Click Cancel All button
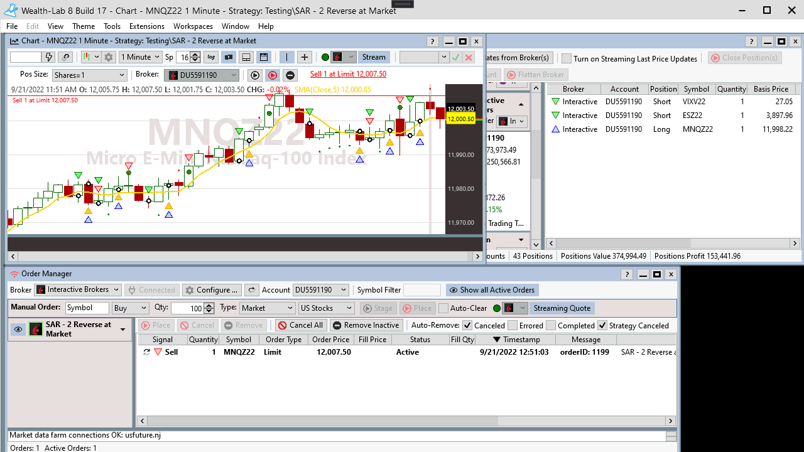The height and width of the screenshot is (452, 804). click(301, 325)
